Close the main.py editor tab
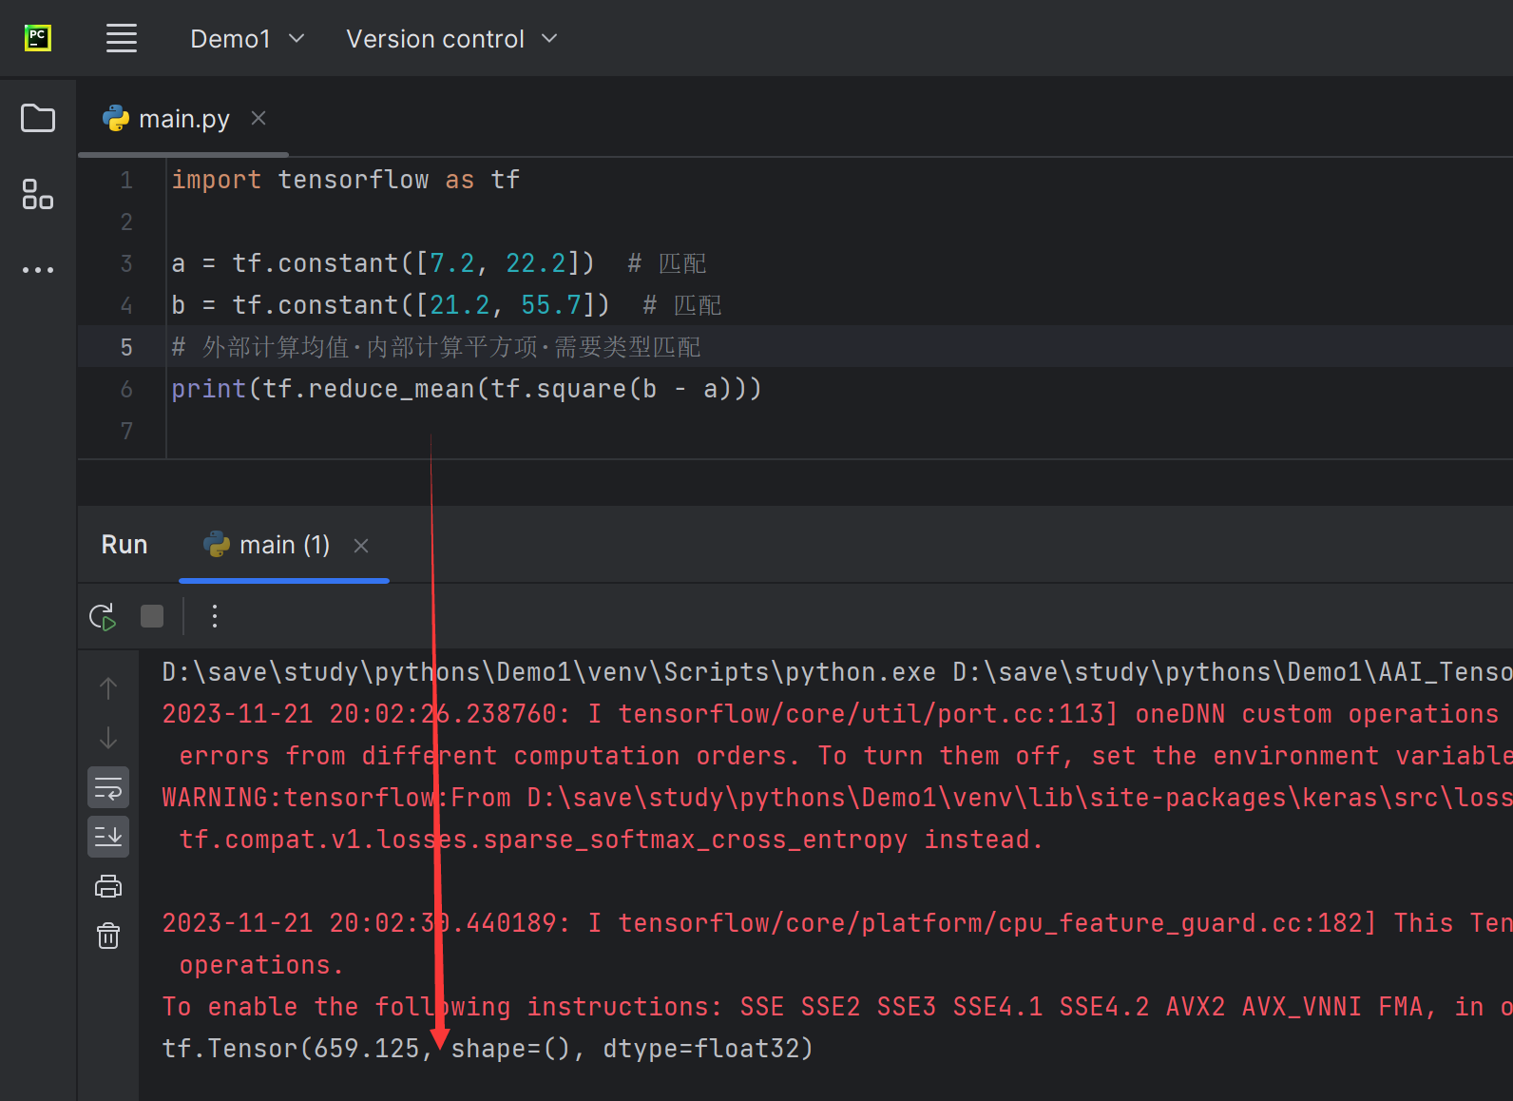This screenshot has width=1513, height=1101. point(259,118)
